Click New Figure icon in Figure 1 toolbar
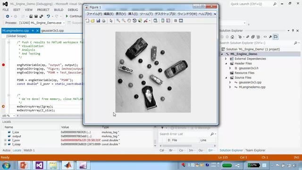 pyautogui.click(x=87, y=21)
